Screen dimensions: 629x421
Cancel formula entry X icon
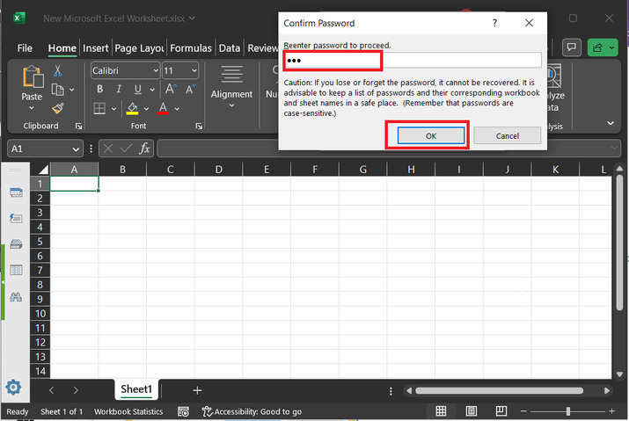coord(108,149)
